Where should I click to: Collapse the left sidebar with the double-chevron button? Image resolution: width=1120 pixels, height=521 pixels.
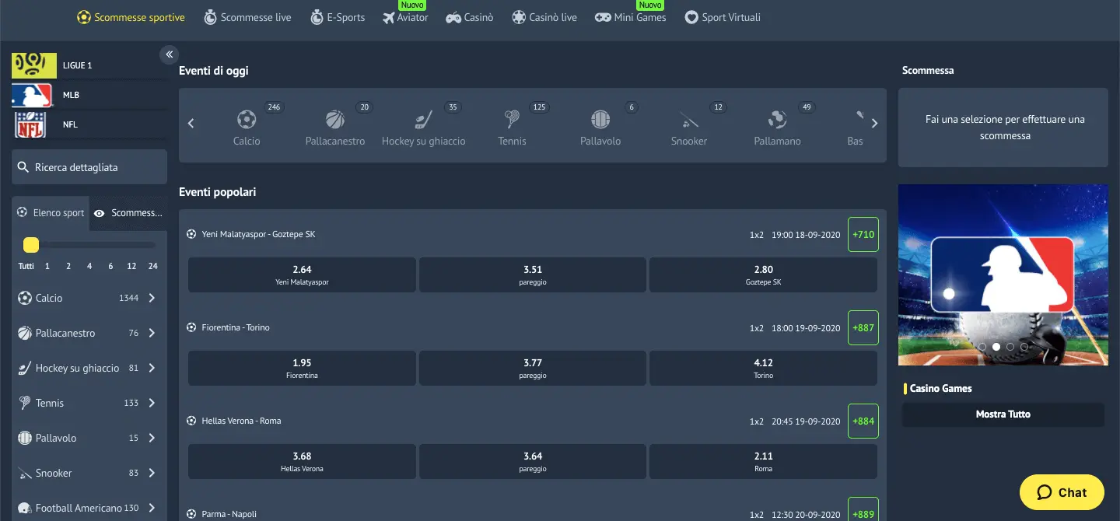[x=170, y=54]
